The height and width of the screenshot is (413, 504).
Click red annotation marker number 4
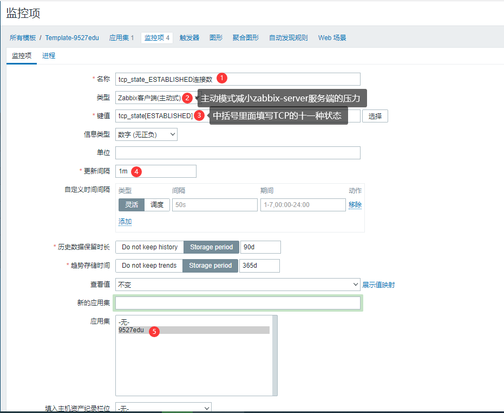(x=137, y=171)
